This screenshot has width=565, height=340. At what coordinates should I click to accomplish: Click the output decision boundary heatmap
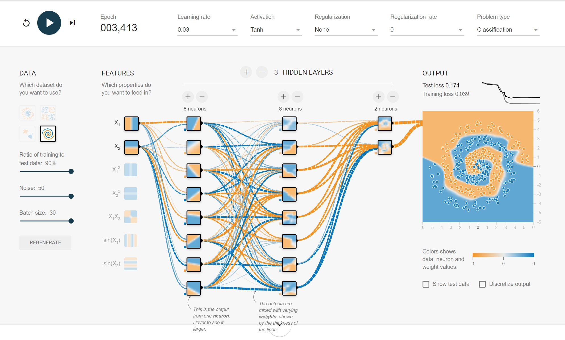click(x=478, y=166)
